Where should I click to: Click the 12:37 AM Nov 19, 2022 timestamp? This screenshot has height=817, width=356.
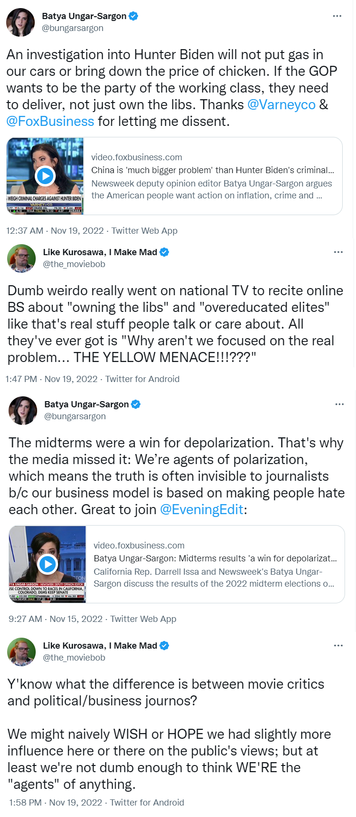pyautogui.click(x=55, y=231)
